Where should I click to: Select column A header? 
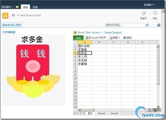(85, 42)
